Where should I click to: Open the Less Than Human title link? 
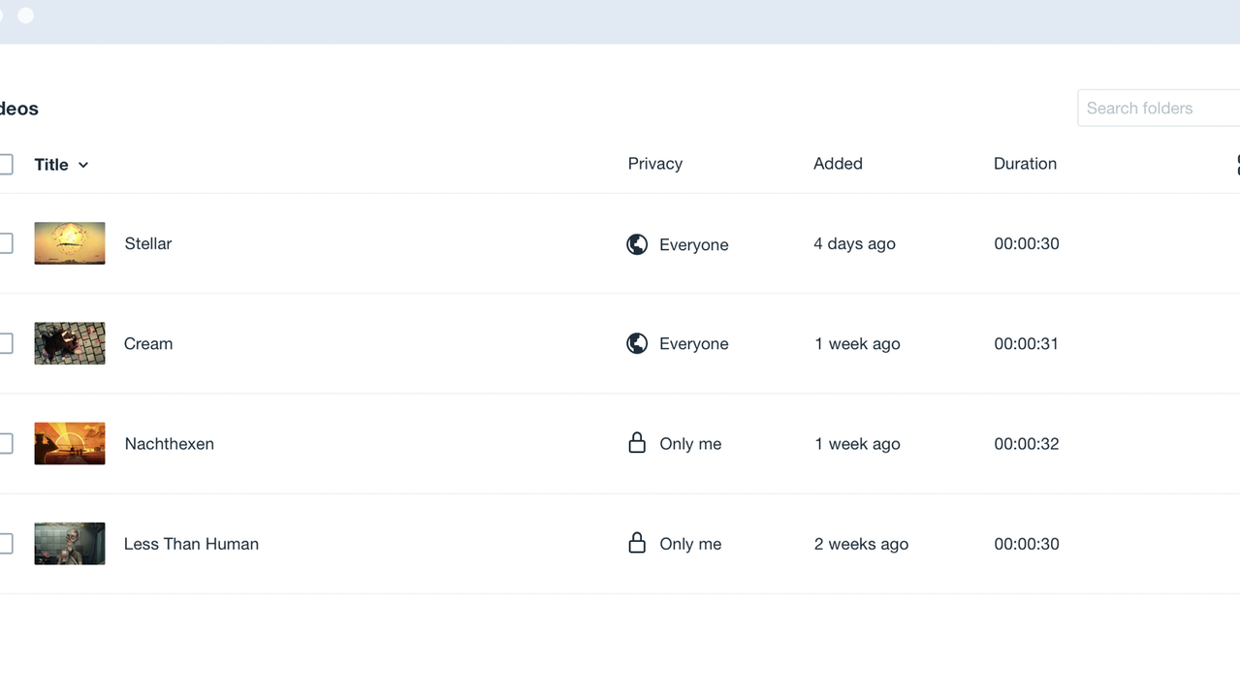pos(191,544)
